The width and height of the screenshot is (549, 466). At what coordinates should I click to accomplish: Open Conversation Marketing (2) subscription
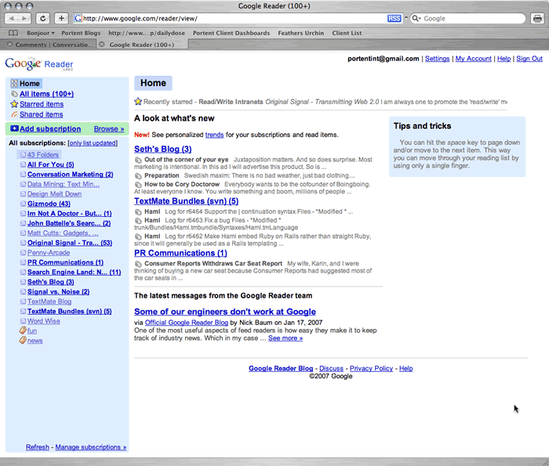pos(71,174)
